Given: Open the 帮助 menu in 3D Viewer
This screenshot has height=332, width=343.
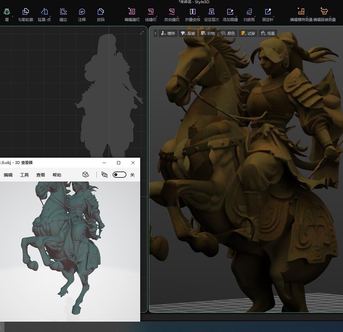Looking at the screenshot, I should click(57, 175).
